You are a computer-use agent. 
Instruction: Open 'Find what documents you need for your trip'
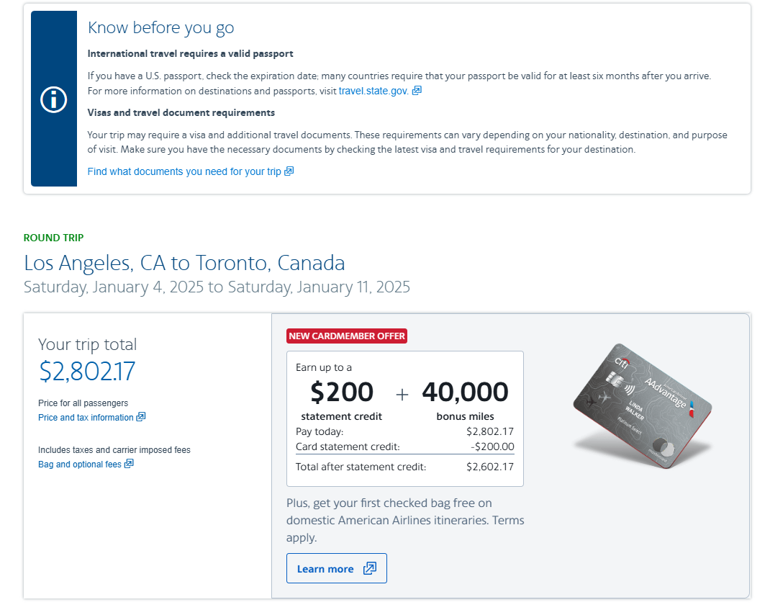pyautogui.click(x=184, y=171)
